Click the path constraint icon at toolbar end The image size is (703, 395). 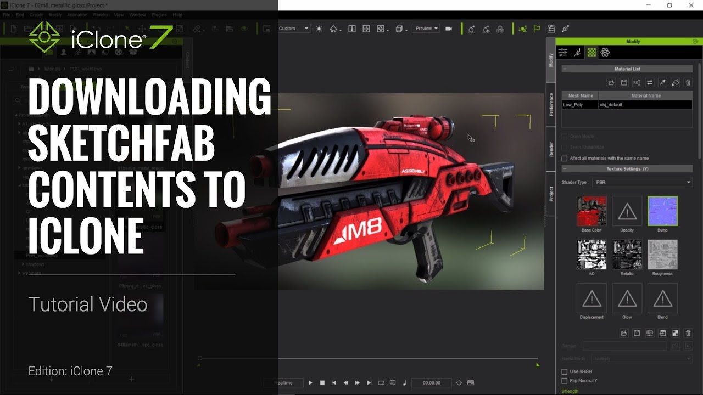[x=566, y=29]
